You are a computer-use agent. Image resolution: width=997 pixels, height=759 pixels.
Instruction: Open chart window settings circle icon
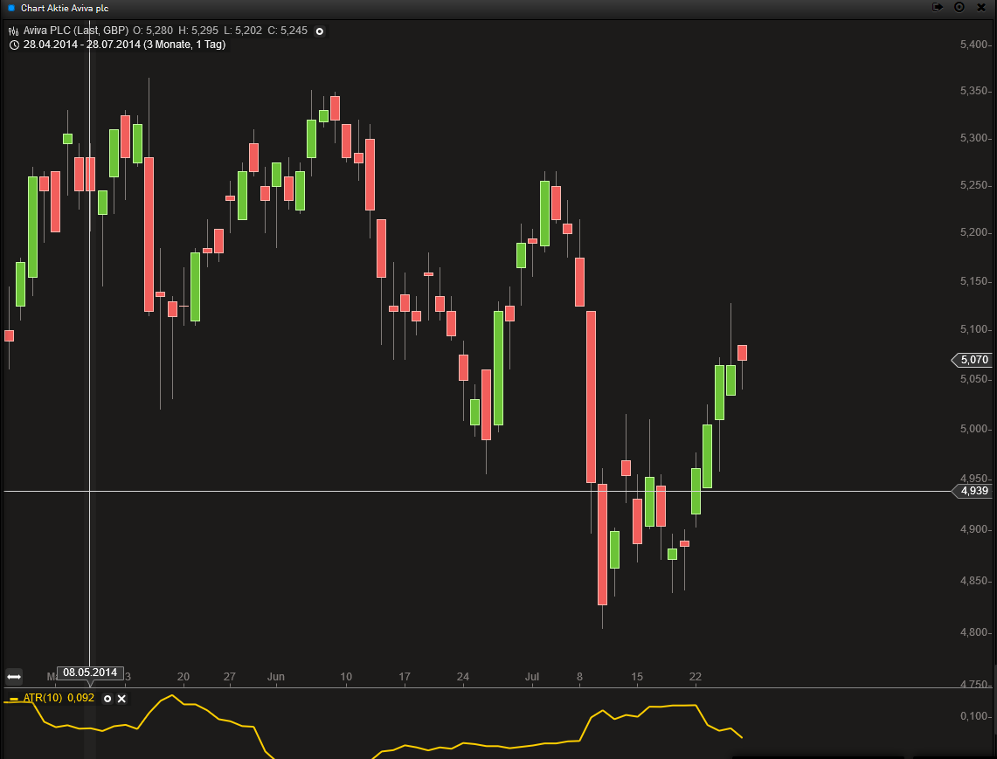point(959,7)
